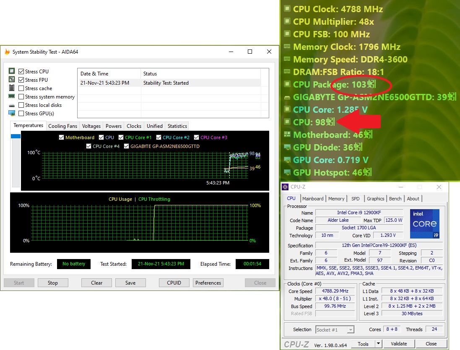Toggle the CPU Core #1 graph checkbox
460x350 pixels.
(121, 137)
